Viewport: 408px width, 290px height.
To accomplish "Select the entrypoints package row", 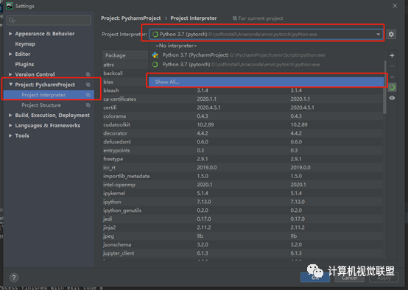I will (242, 151).
